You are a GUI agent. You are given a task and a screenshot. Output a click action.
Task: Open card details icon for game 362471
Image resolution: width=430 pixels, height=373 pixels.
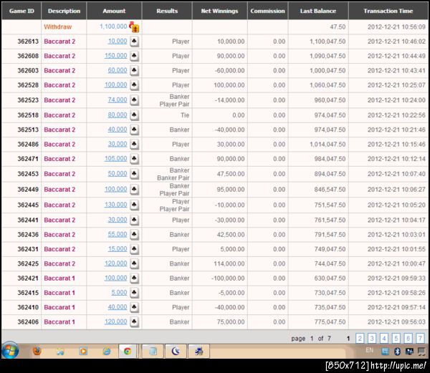[134, 158]
